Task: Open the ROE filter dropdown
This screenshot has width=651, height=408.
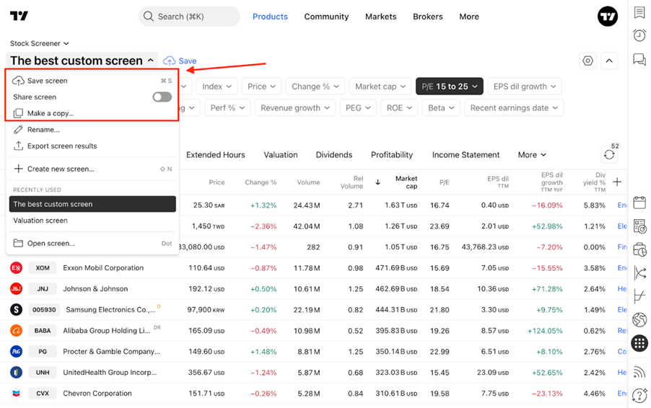Action: tap(399, 108)
